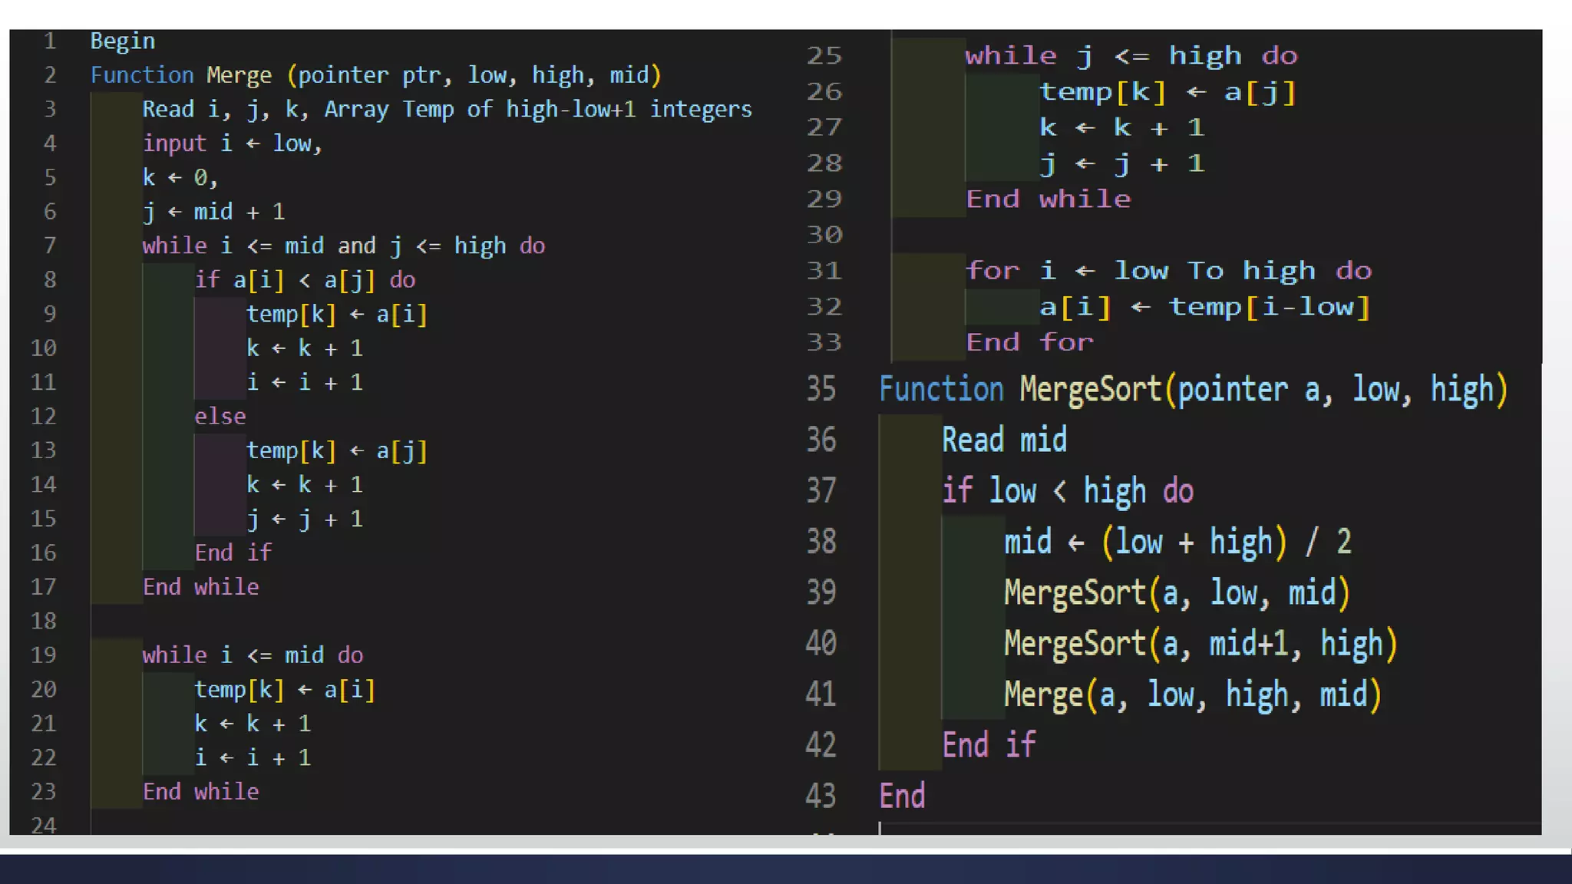Click the 'Function Merge' declaration on line 2
This screenshot has width=1572, height=884.
[375, 75]
